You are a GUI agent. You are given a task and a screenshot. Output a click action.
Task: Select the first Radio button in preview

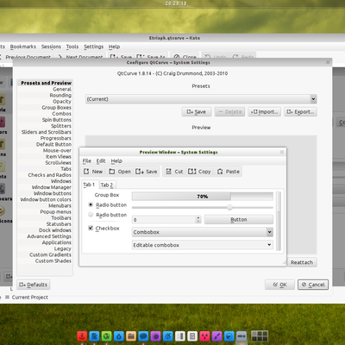click(x=91, y=204)
